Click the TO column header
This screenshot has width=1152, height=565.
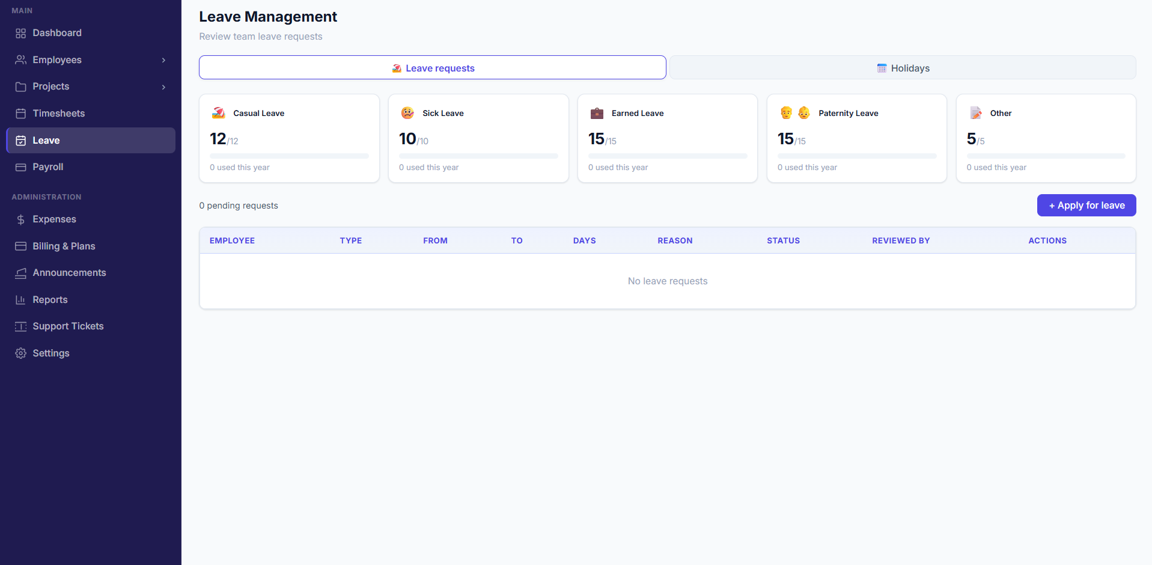(517, 240)
